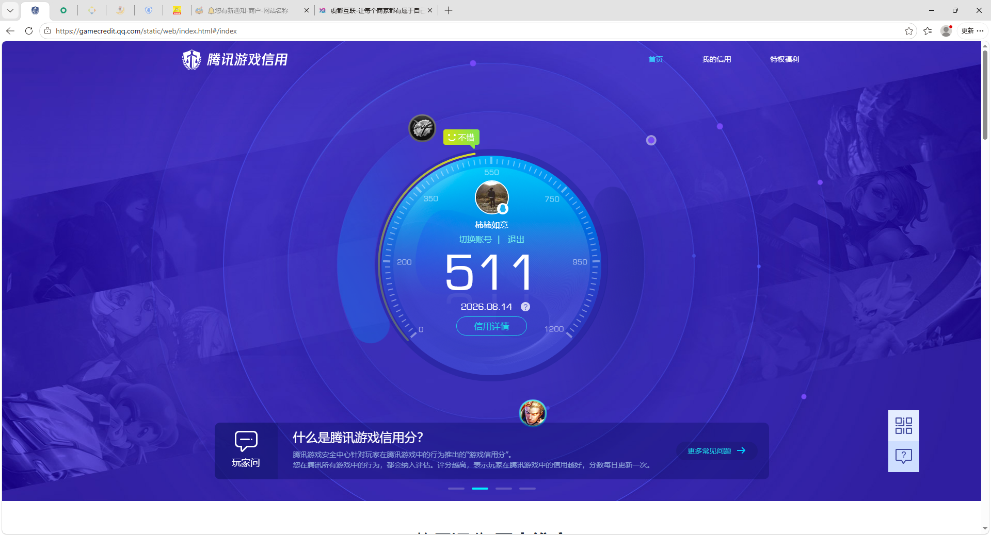Click the 不错 rating badge

[461, 138]
